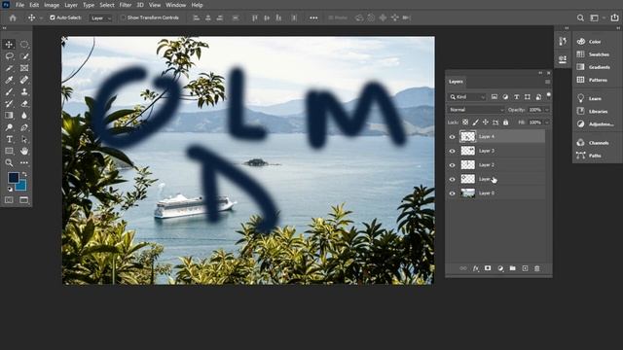Click the Opacity value field
Image resolution: width=623 pixels, height=350 pixels.
[x=534, y=110]
